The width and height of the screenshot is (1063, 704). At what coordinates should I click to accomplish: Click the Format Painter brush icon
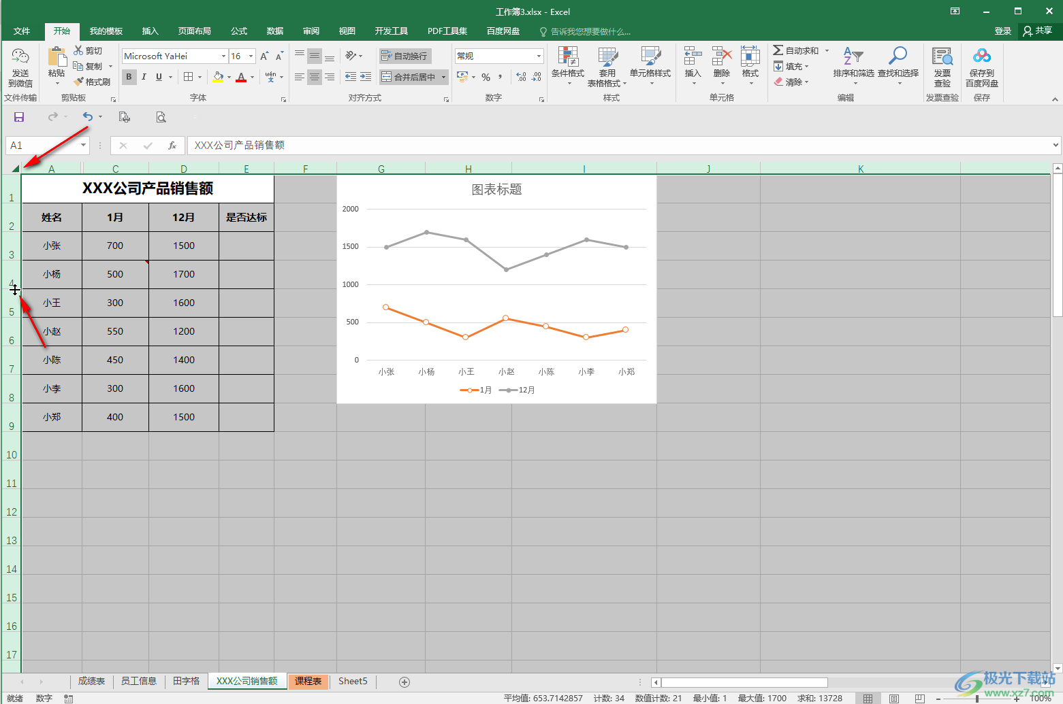(x=79, y=82)
